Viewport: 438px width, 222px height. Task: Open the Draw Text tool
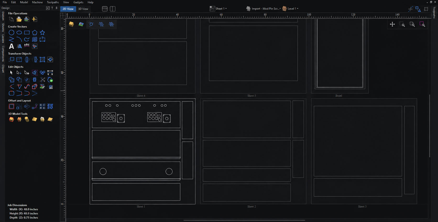pos(12,46)
